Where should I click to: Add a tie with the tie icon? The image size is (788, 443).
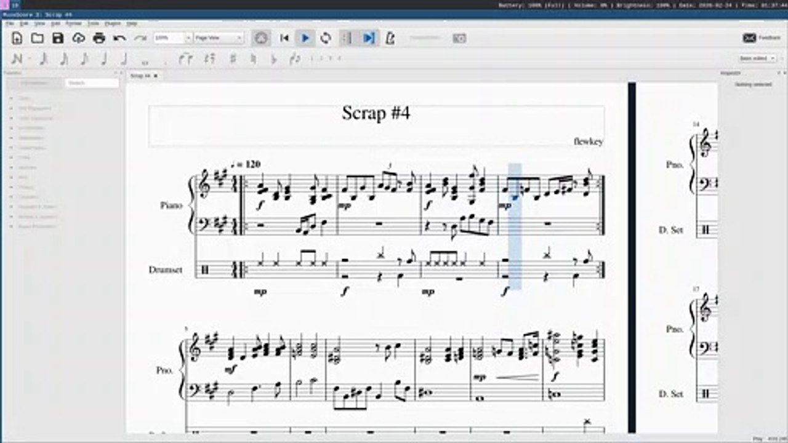click(x=185, y=59)
